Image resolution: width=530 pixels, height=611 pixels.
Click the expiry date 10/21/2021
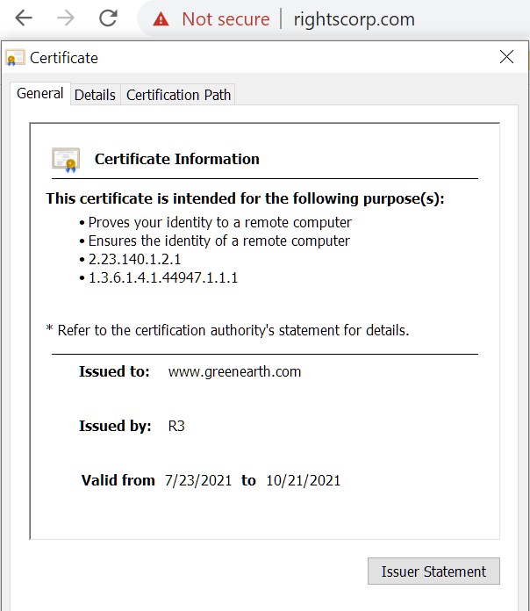click(x=303, y=480)
